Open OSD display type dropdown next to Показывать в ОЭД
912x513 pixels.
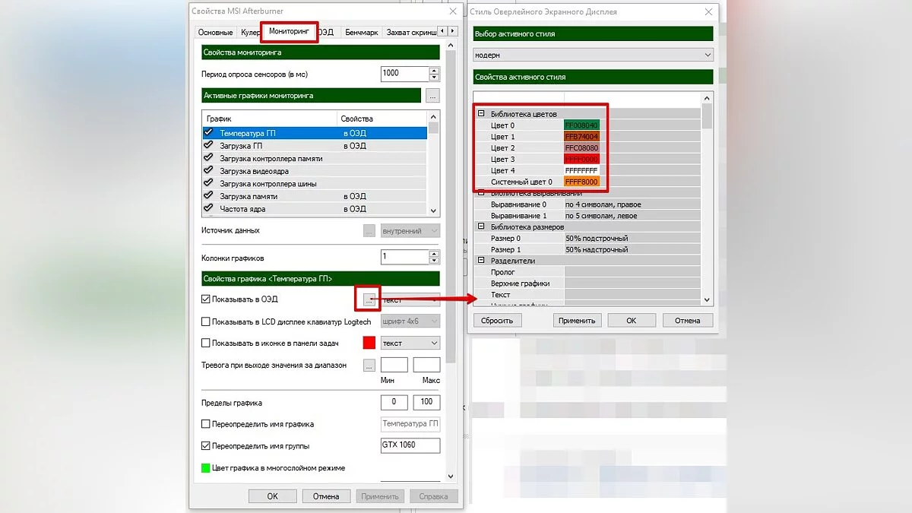tap(410, 299)
